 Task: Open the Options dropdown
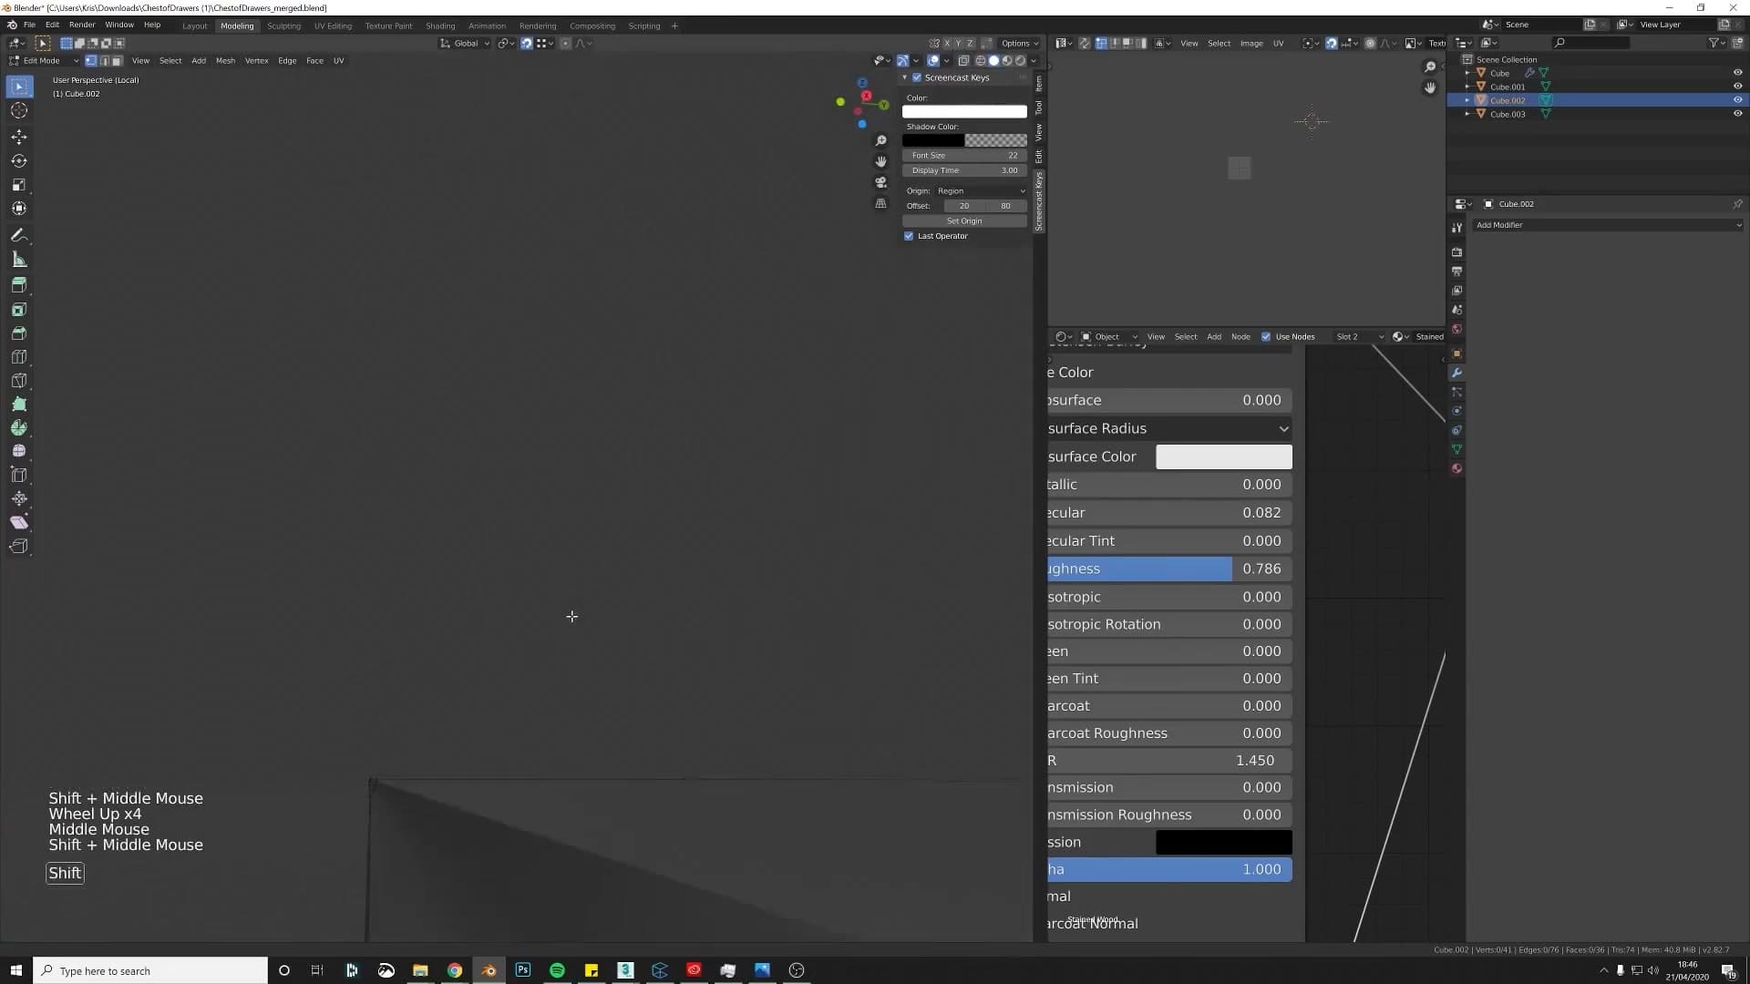click(x=1020, y=43)
